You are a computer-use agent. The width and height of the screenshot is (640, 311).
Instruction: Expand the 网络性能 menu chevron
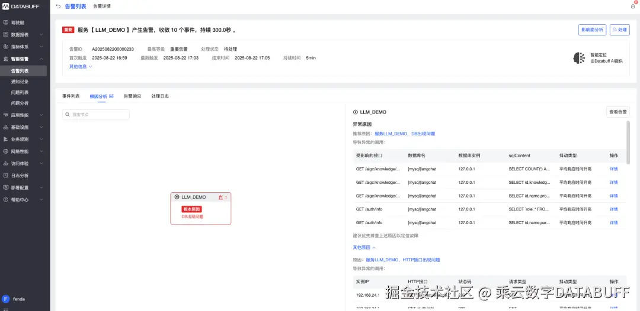pos(41,151)
